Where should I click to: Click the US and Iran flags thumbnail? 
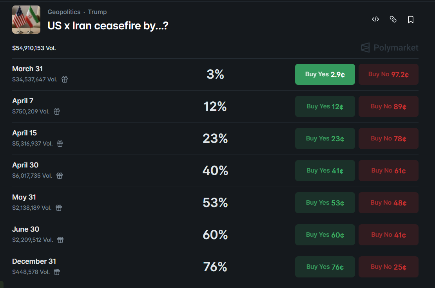26,19
